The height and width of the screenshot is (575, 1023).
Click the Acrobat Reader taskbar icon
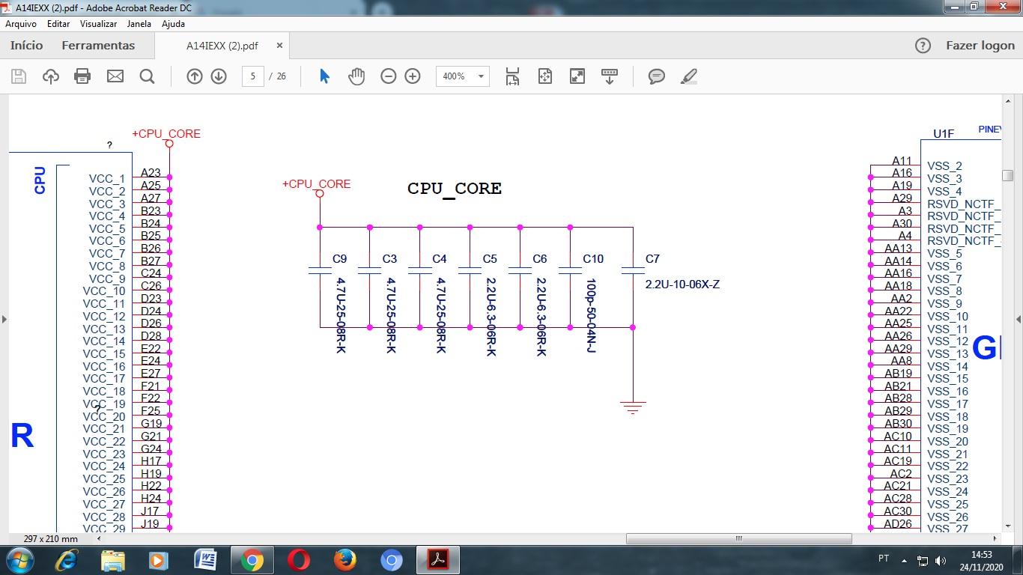(438, 560)
